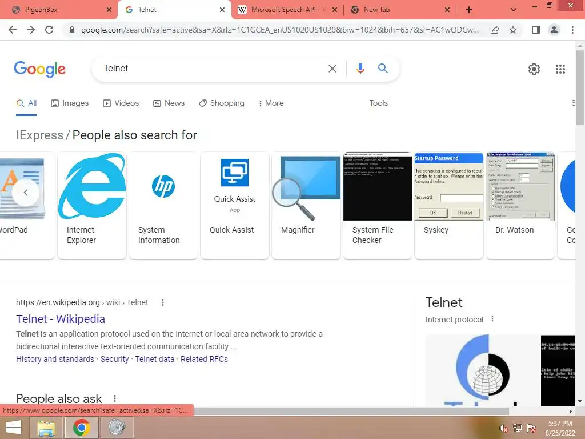Click the Google logo
585x439 pixels.
point(40,69)
